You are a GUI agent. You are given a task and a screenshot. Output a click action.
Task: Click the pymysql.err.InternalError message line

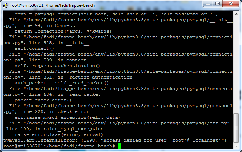[x=114, y=140]
